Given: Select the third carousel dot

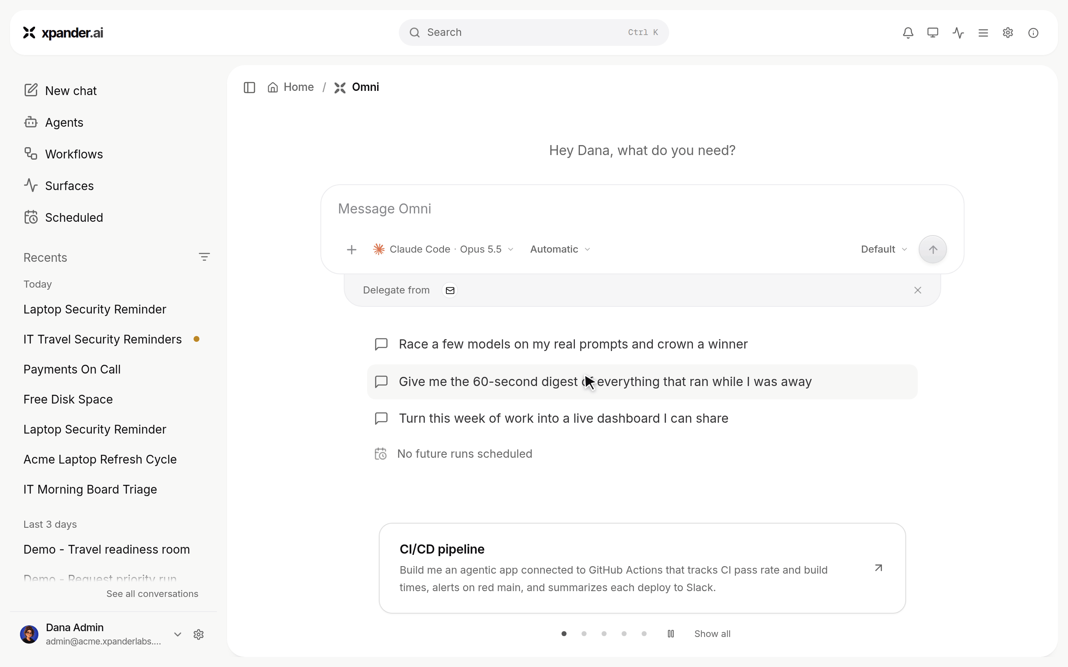Looking at the screenshot, I should [x=604, y=634].
